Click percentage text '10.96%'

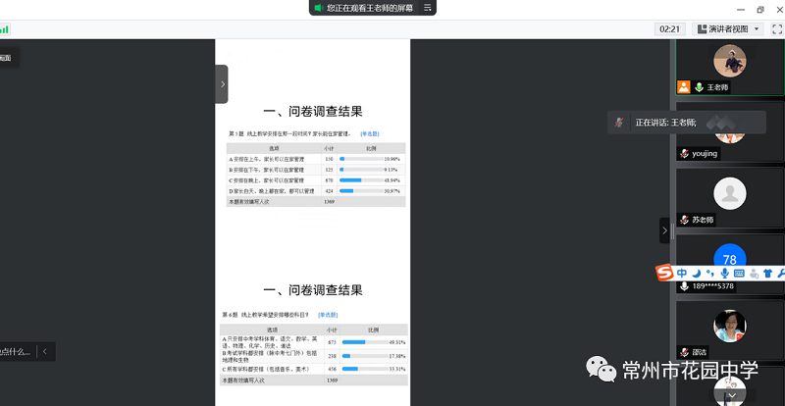pyautogui.click(x=392, y=159)
